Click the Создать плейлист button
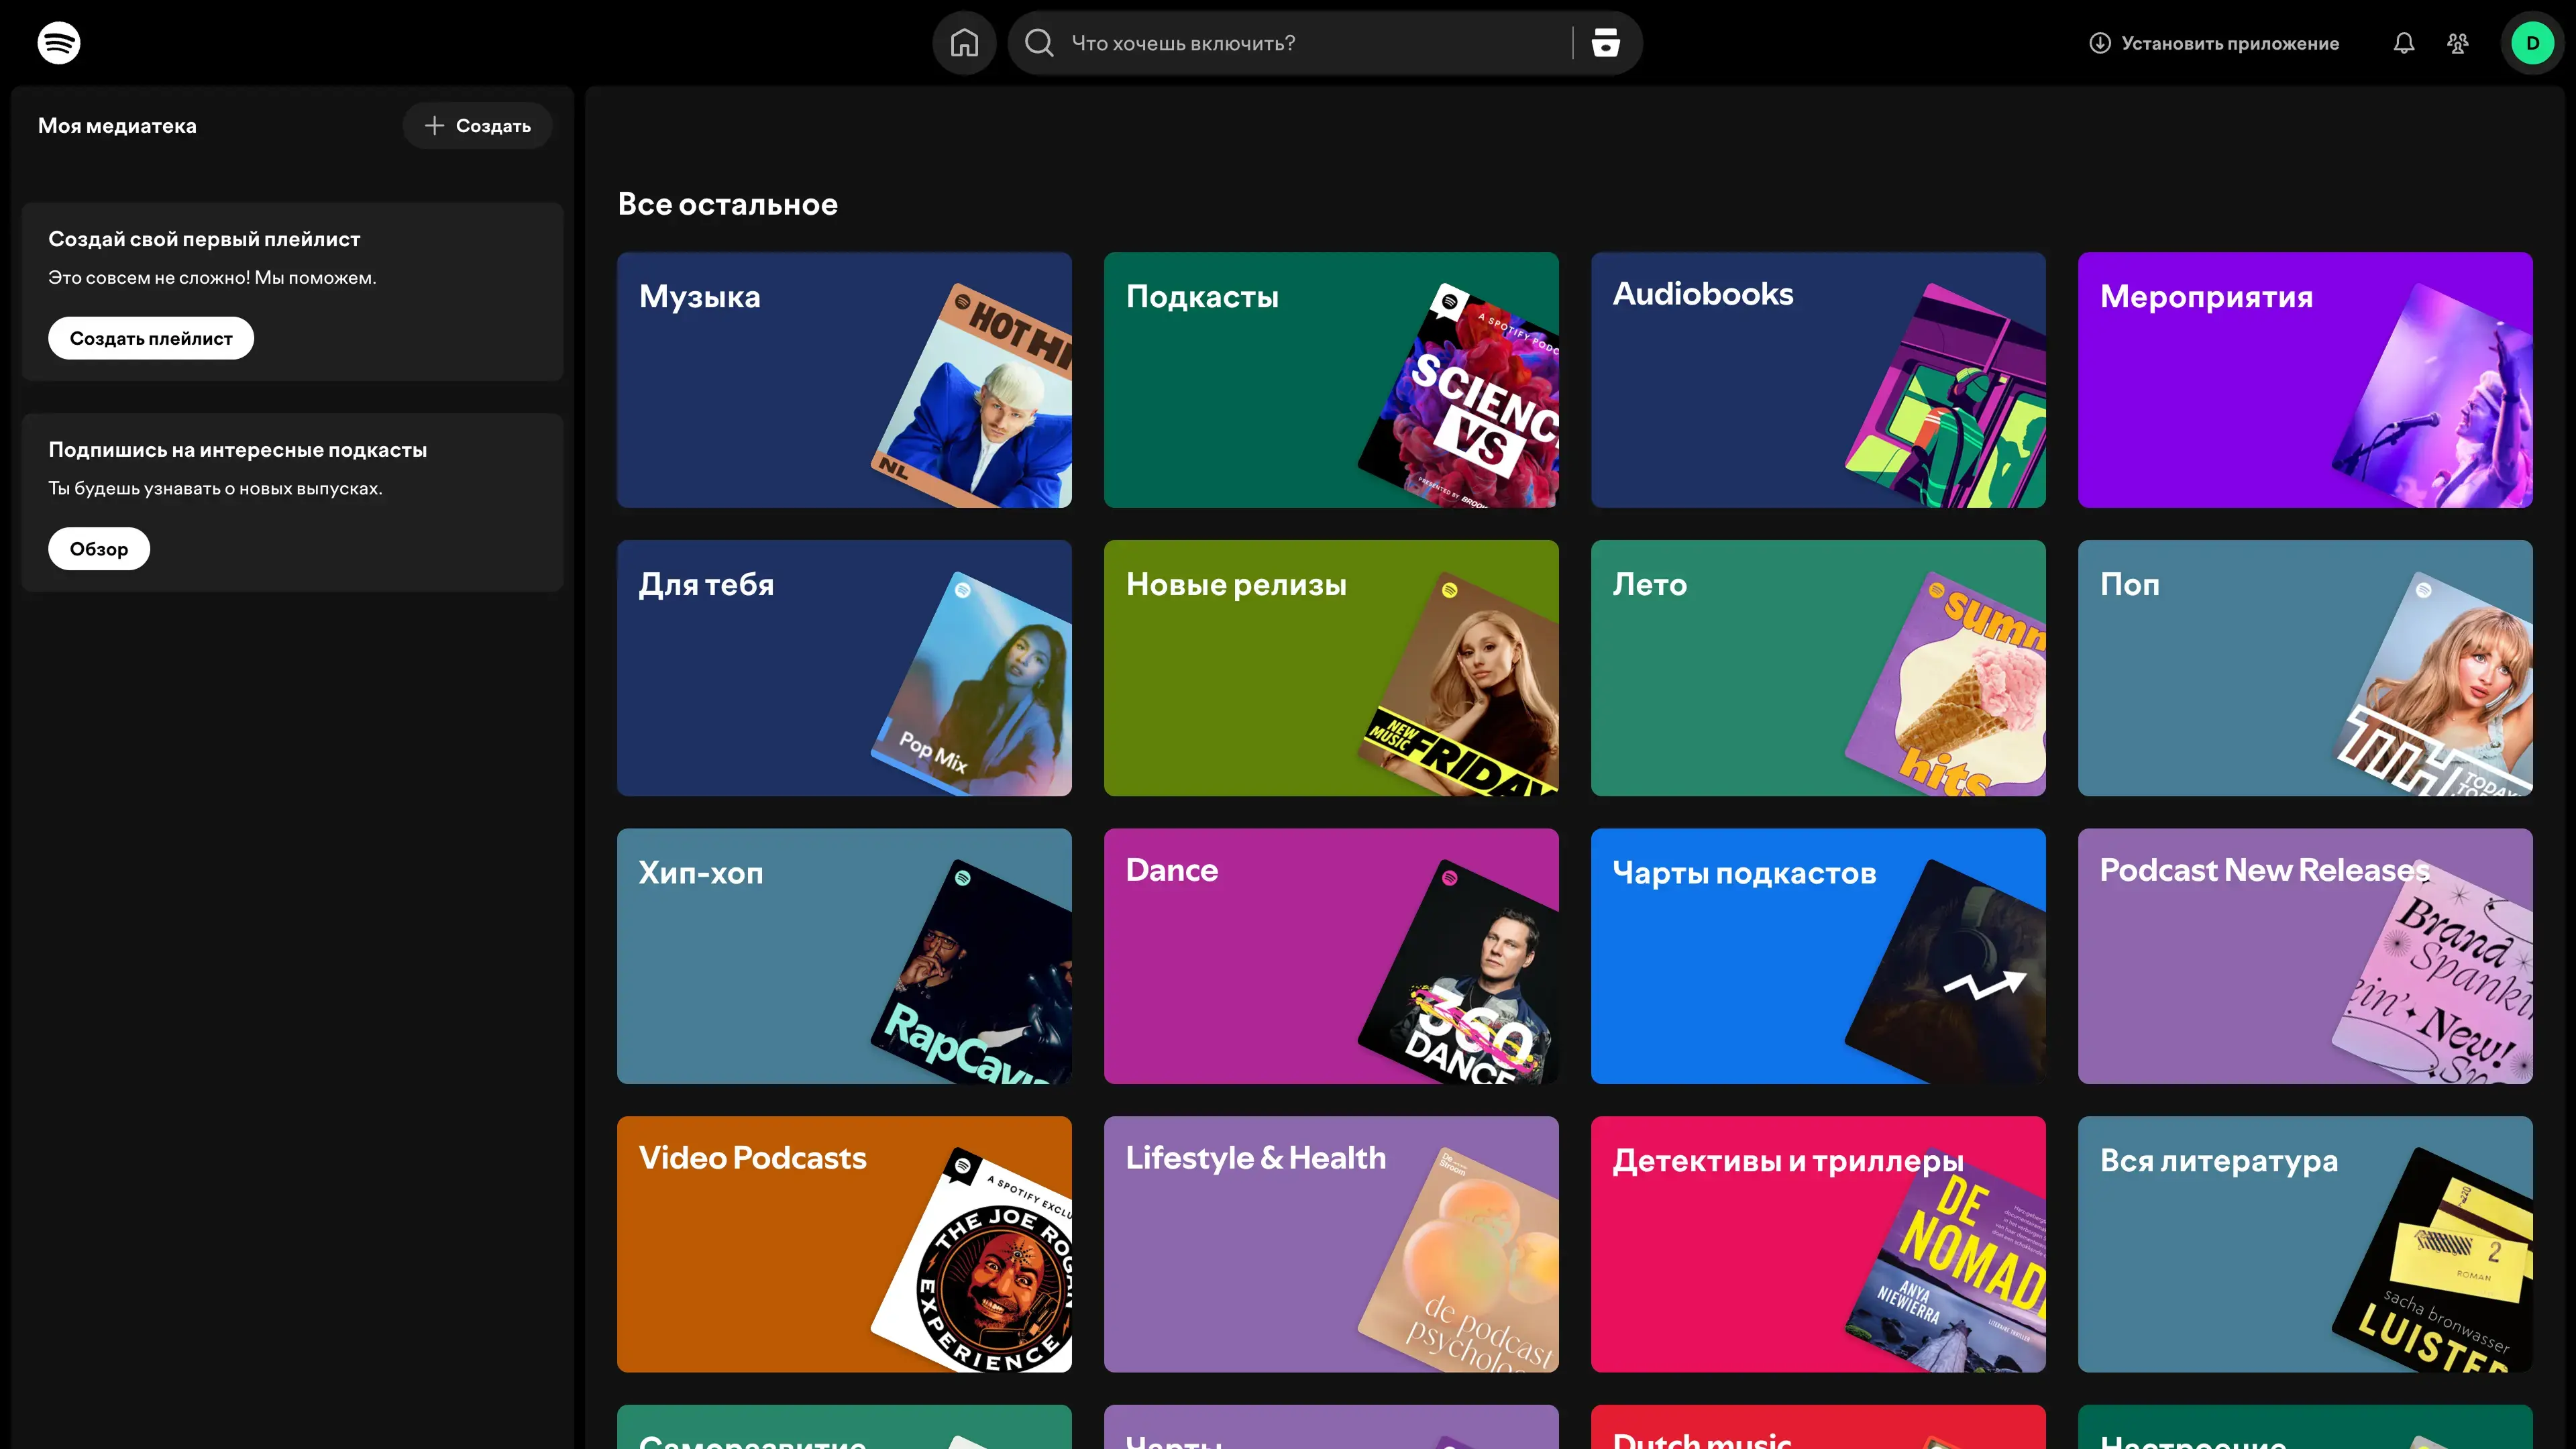This screenshot has width=2576, height=1449. (x=151, y=338)
